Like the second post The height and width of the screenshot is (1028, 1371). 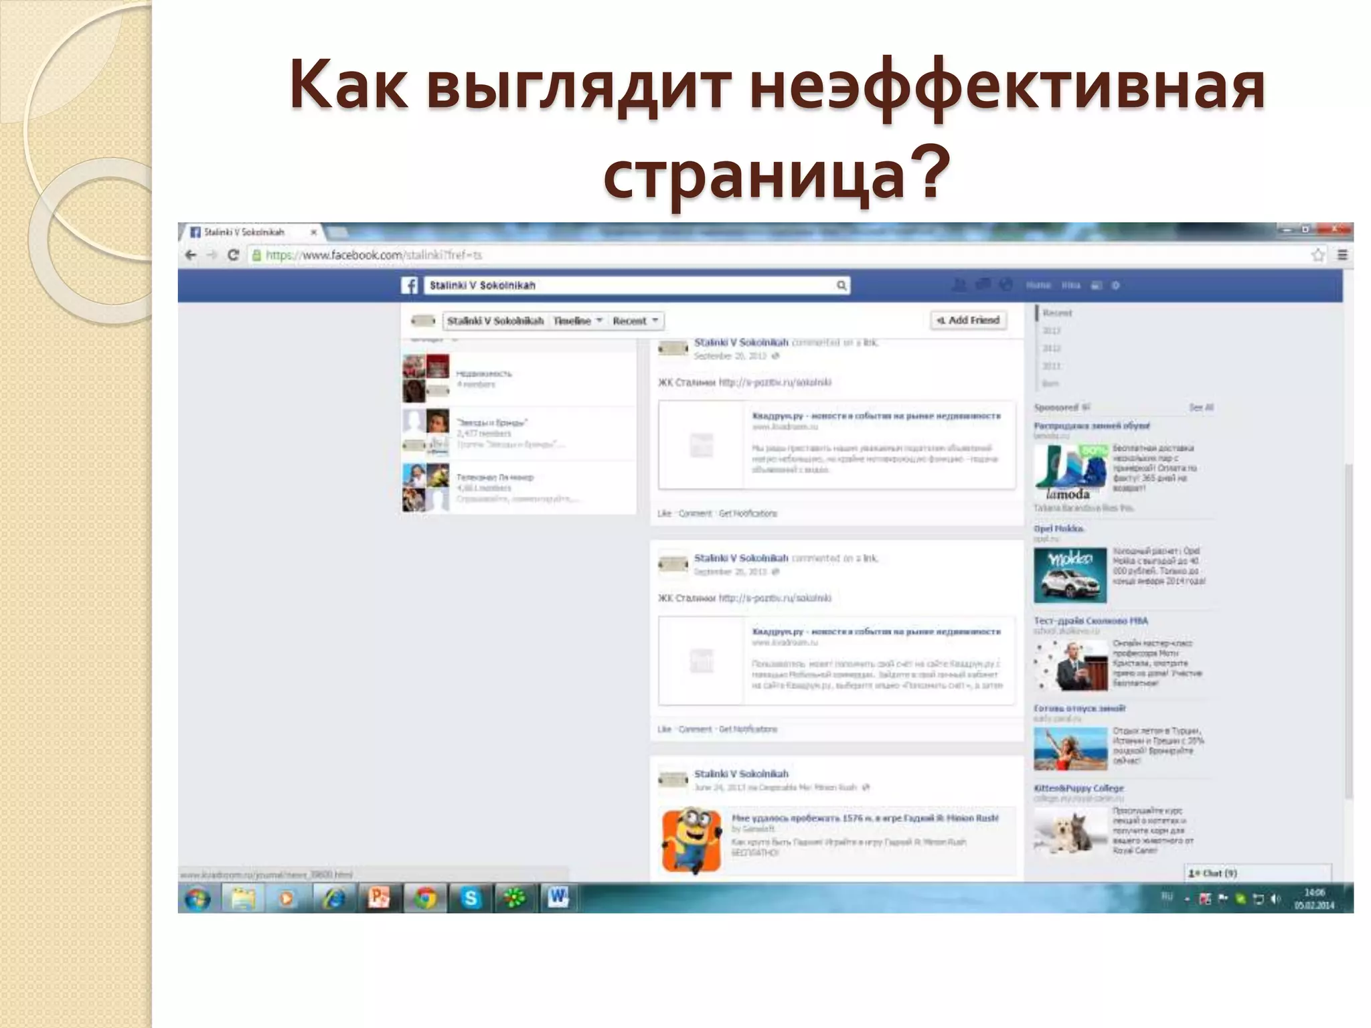point(664,730)
